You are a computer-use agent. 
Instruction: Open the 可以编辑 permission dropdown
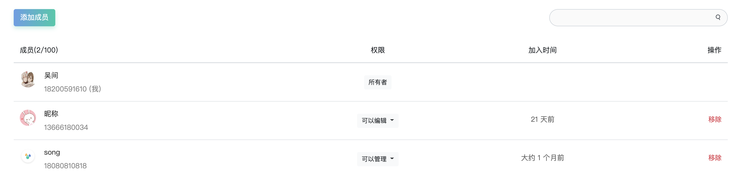click(374, 121)
